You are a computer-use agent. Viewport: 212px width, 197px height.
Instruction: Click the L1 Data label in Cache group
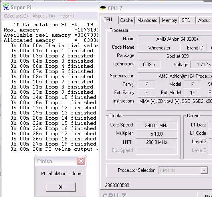click(198, 125)
